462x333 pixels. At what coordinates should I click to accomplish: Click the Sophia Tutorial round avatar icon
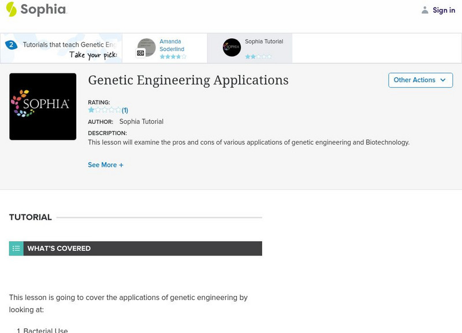[x=232, y=47]
